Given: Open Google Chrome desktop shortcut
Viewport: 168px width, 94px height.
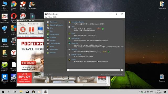Looking at the screenshot, I should tap(14, 6).
